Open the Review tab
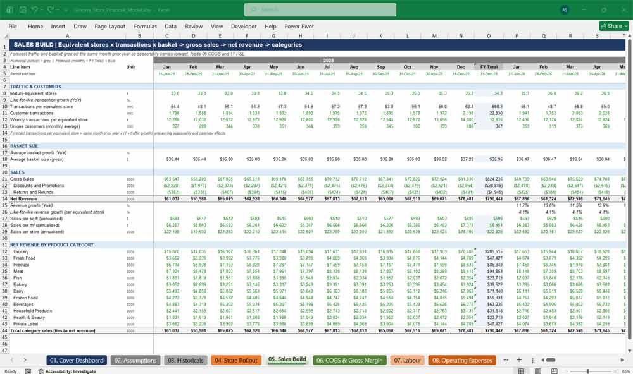The width and height of the screenshot is (633, 374). pos(194,26)
